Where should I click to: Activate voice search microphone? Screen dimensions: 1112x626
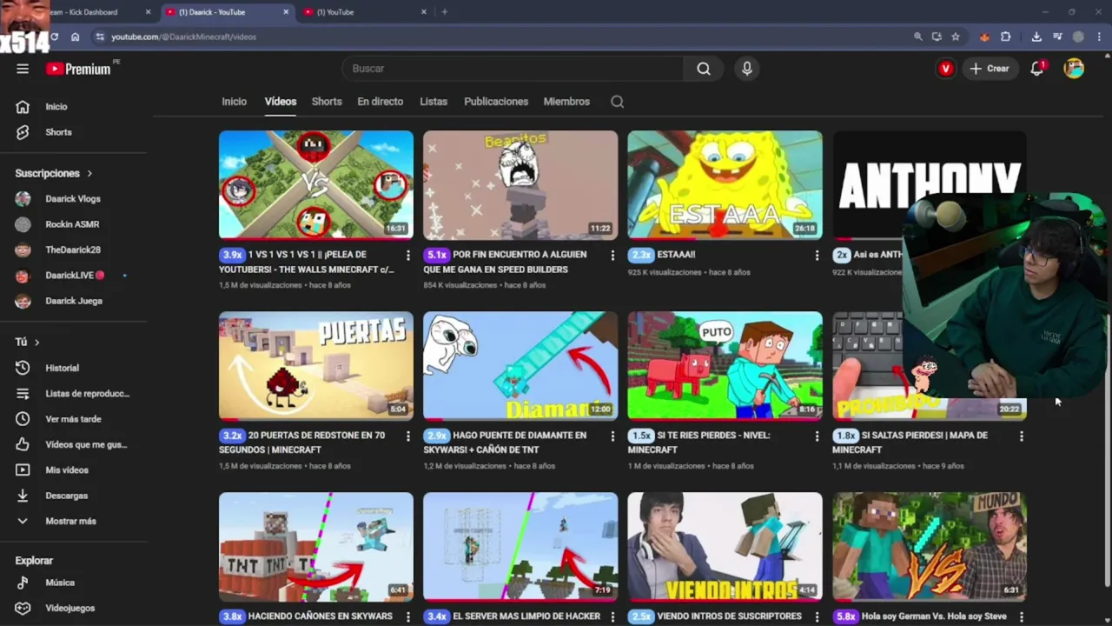point(747,69)
